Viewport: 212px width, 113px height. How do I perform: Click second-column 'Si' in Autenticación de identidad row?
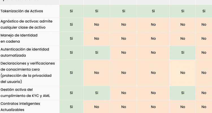coord(97,52)
